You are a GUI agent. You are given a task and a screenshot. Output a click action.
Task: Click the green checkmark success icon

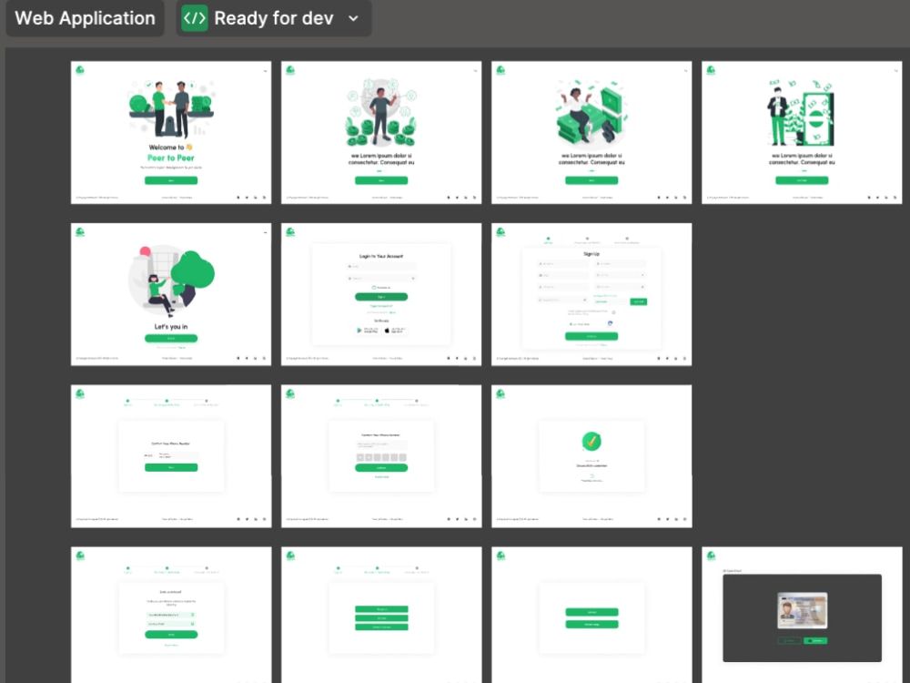[591, 442]
